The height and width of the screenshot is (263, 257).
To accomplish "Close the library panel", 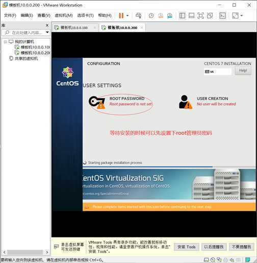I will coord(47,26).
